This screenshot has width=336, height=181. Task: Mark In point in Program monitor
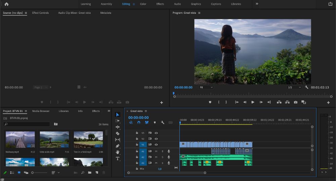pos(219,102)
